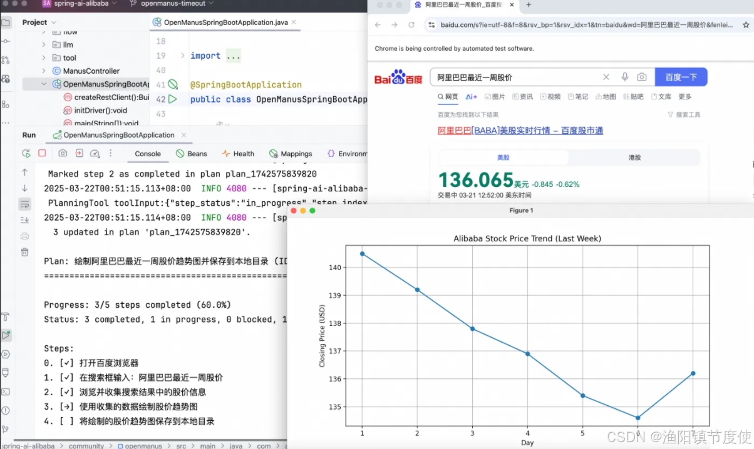The width and height of the screenshot is (754, 449).
Task: Click the console up arrow icon
Action: pos(24,172)
